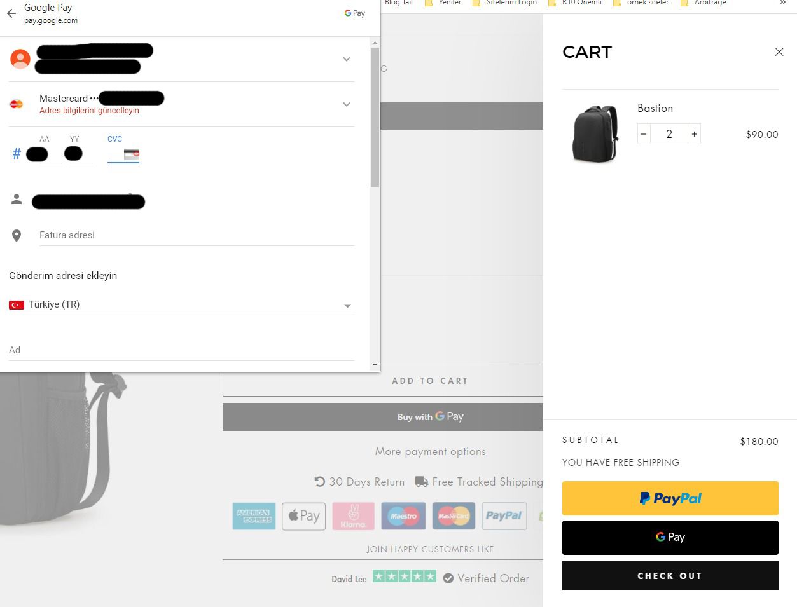The height and width of the screenshot is (607, 797).
Task: Increase Bastion quantity with plus button
Action: (695, 134)
